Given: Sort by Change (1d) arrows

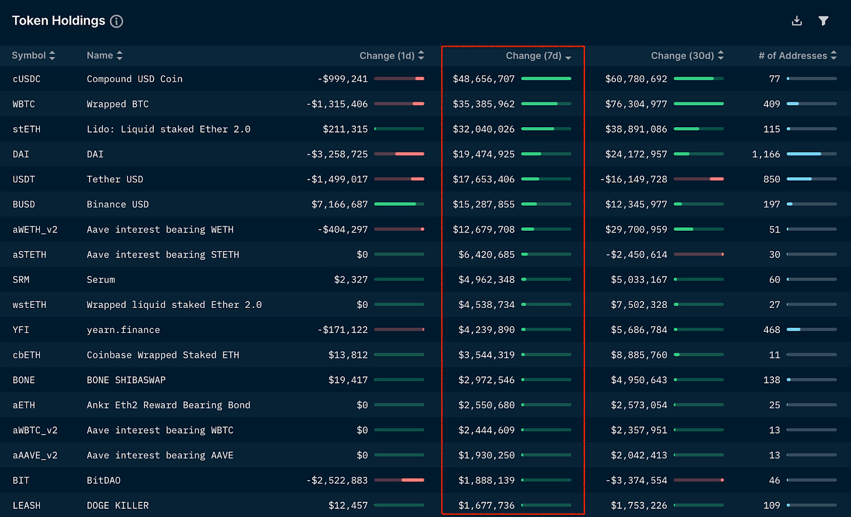Looking at the screenshot, I should (421, 55).
